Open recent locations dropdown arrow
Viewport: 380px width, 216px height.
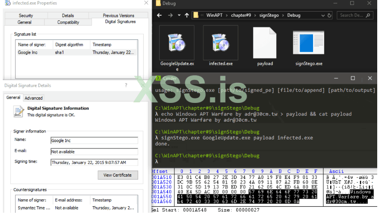point(179,15)
